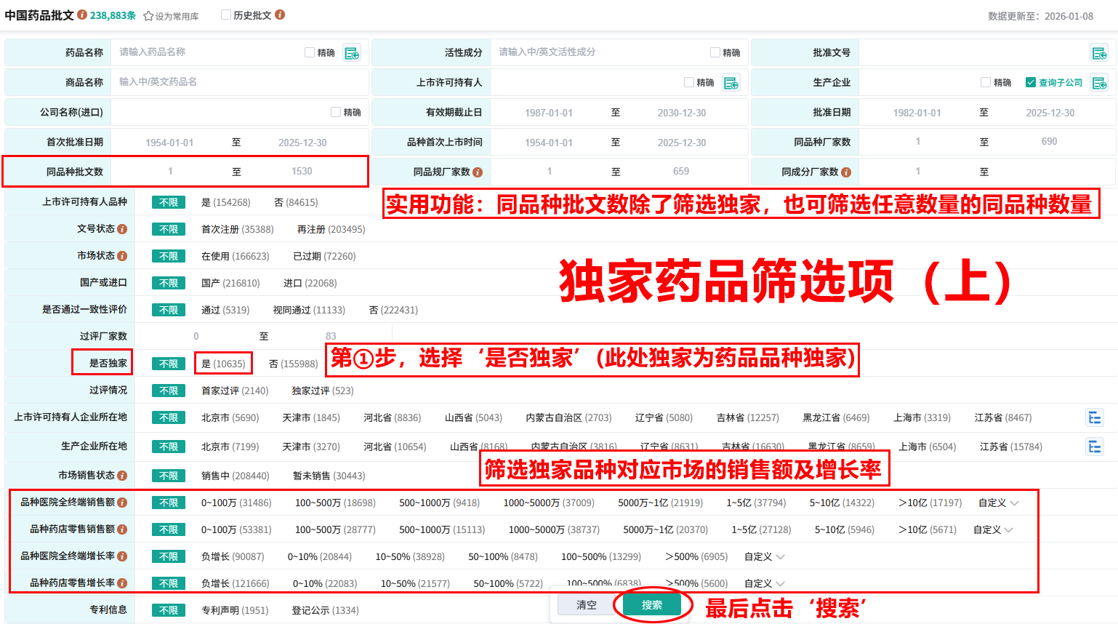Open the region list icon for 上市许可持有人企业所在地
The width and height of the screenshot is (1118, 624).
tap(1094, 417)
